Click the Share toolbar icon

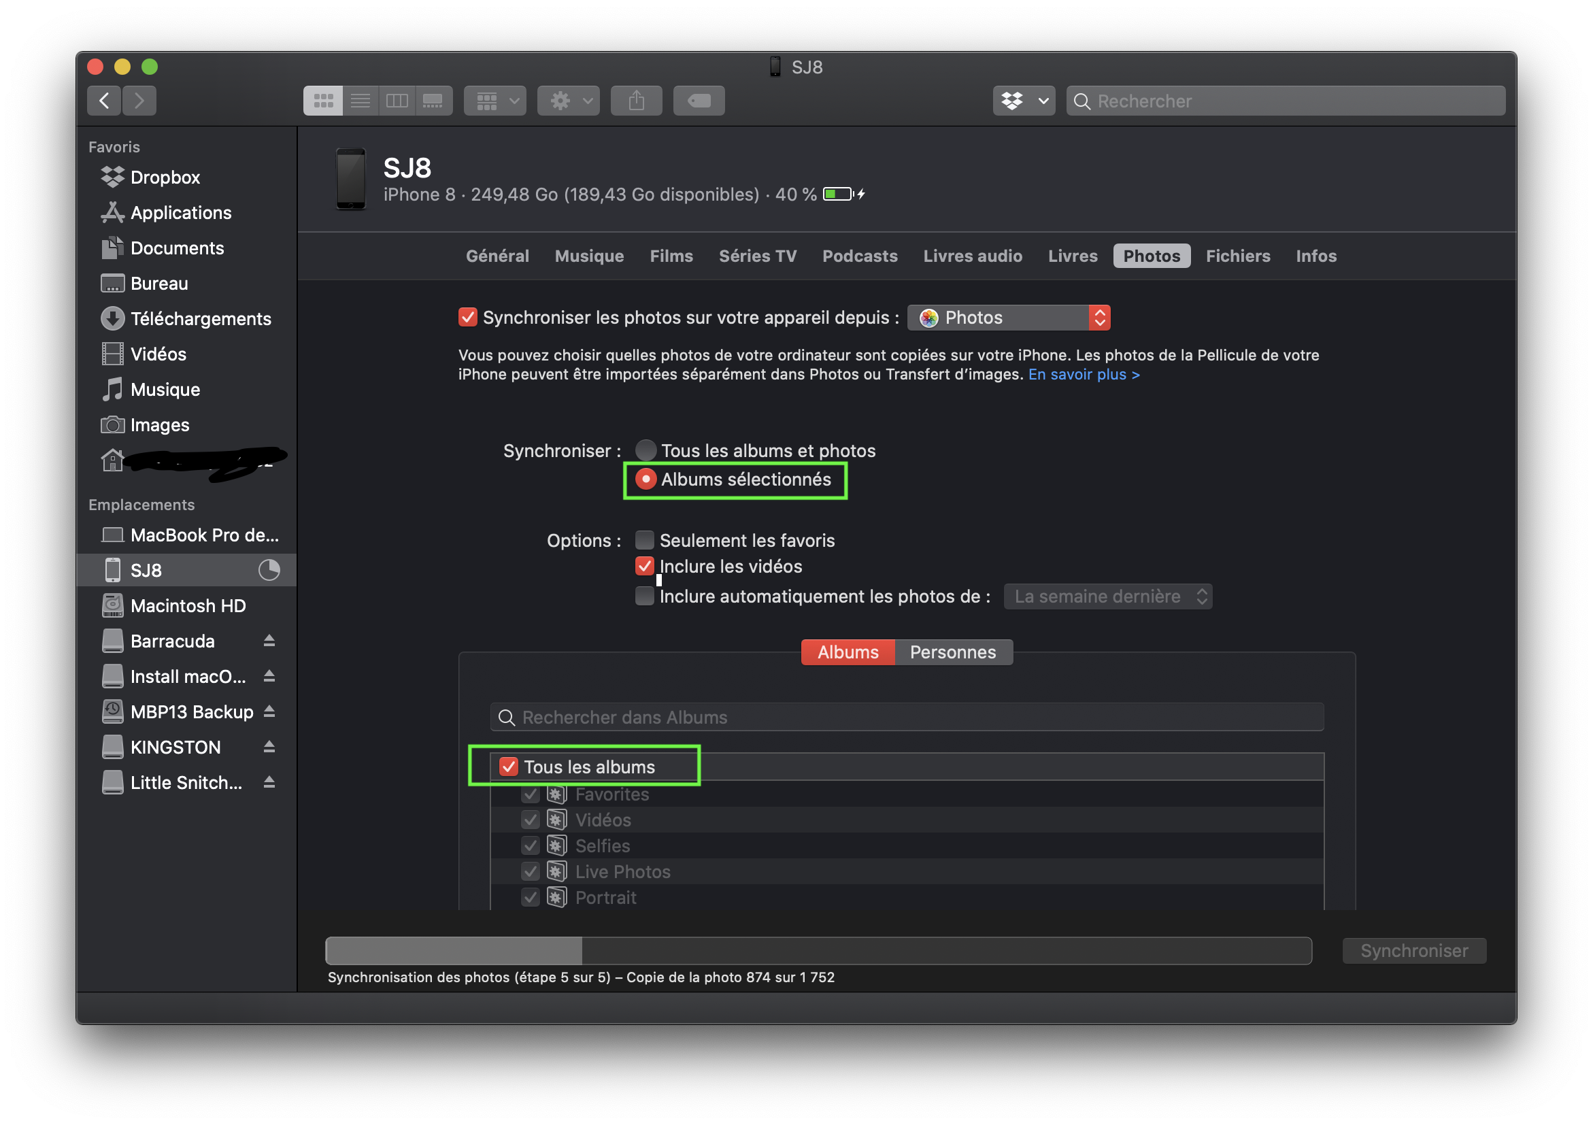click(x=636, y=101)
